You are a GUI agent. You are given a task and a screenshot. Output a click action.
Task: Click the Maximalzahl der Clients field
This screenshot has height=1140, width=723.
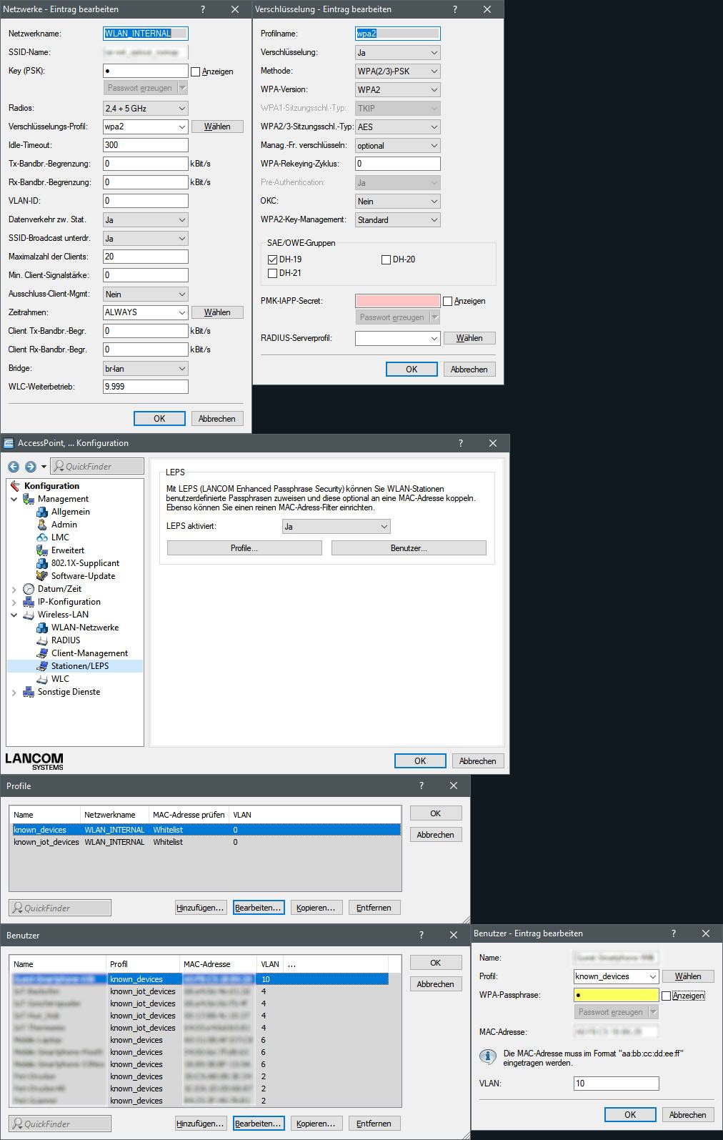(x=146, y=257)
